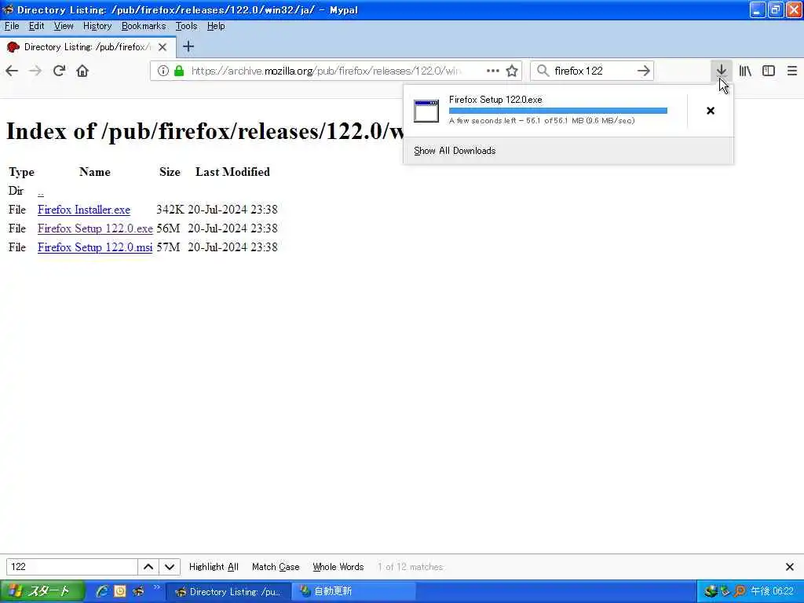Viewport: 804px width, 603px height.
Task: Select the Directory Listing taskbar button
Action: tap(228, 591)
